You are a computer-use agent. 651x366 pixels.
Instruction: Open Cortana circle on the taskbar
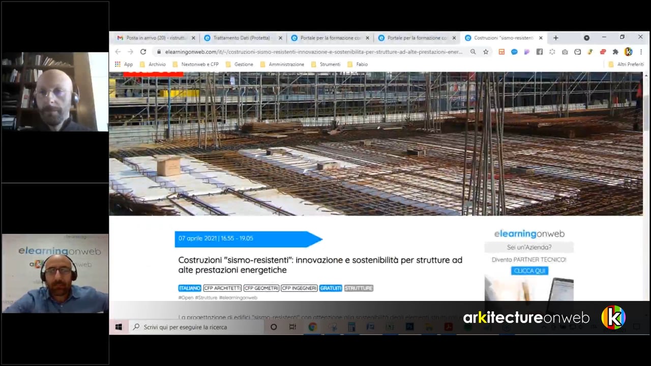(x=274, y=327)
